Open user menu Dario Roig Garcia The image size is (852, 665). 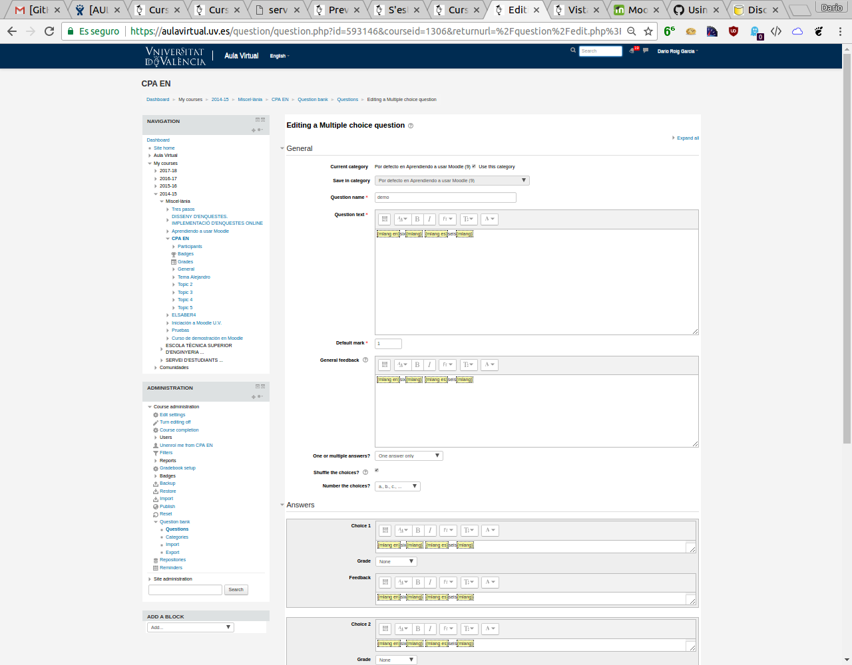(678, 51)
